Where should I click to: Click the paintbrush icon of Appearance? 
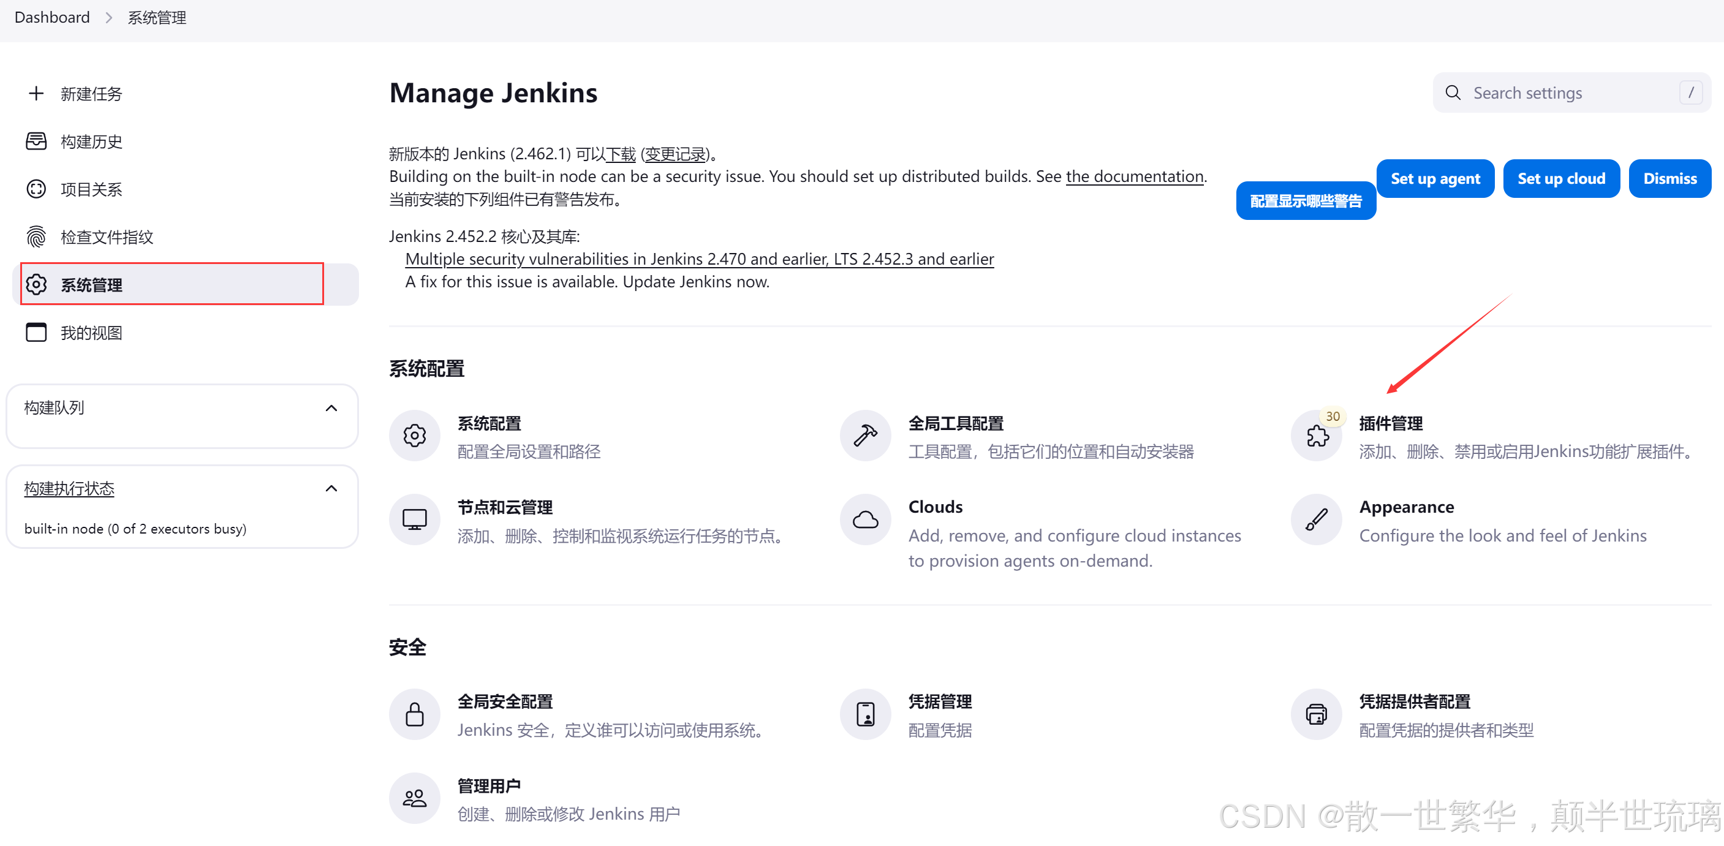(1317, 519)
